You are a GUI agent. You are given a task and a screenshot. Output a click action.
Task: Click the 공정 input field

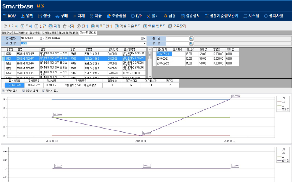[177, 43]
